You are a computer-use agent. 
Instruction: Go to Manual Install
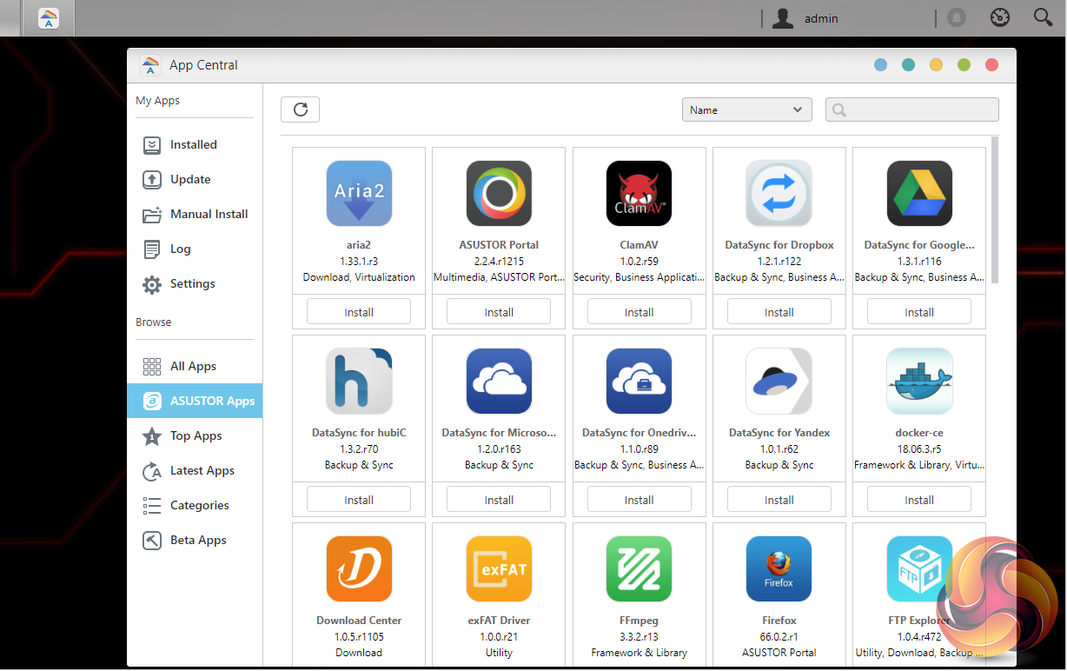click(209, 215)
